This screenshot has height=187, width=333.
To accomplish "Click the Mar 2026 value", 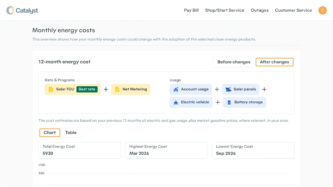I will click(x=139, y=153).
